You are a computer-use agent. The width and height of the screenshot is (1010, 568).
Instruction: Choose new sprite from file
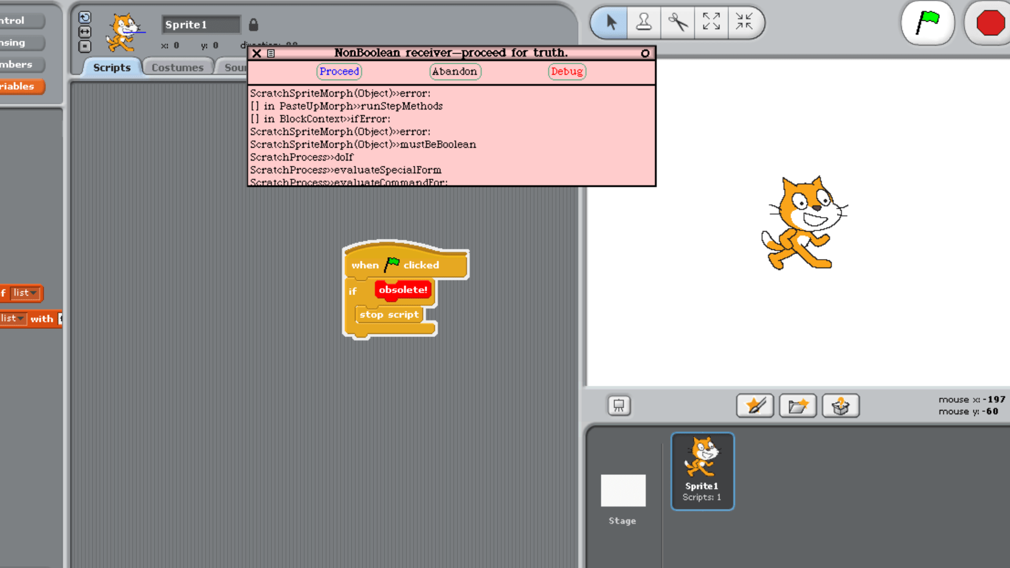[x=798, y=406]
